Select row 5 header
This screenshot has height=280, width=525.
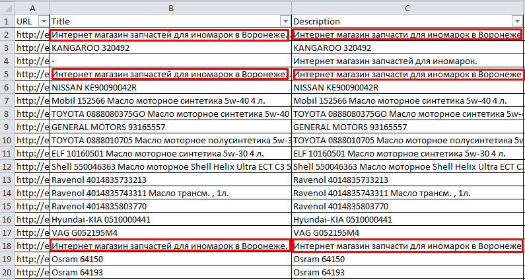tap(7, 74)
